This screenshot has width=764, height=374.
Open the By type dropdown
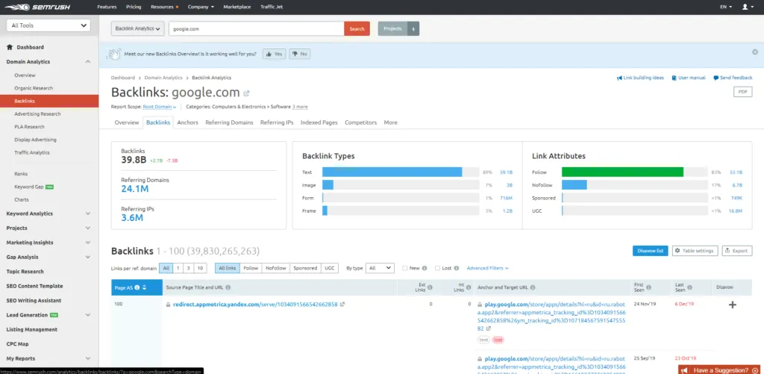point(380,268)
